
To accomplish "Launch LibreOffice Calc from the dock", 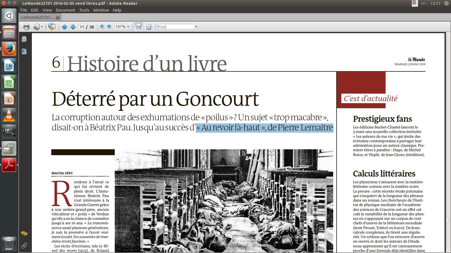I will tap(9, 82).
